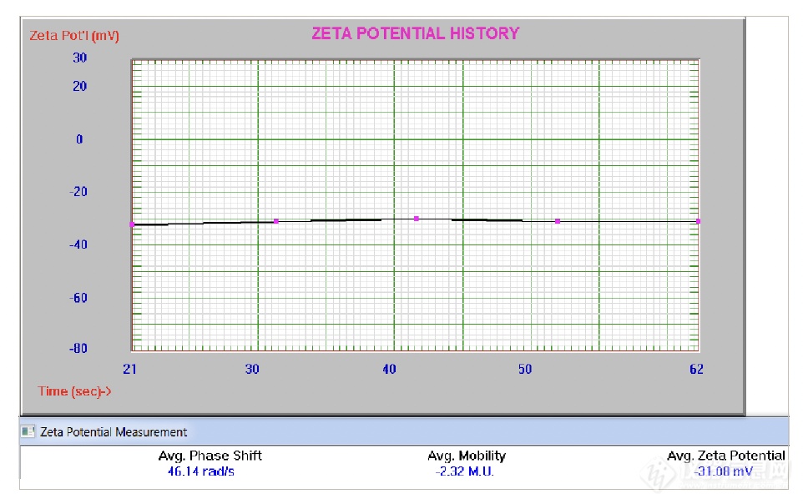Click the Time (sec) axis label
803x504 pixels.
click(x=74, y=391)
